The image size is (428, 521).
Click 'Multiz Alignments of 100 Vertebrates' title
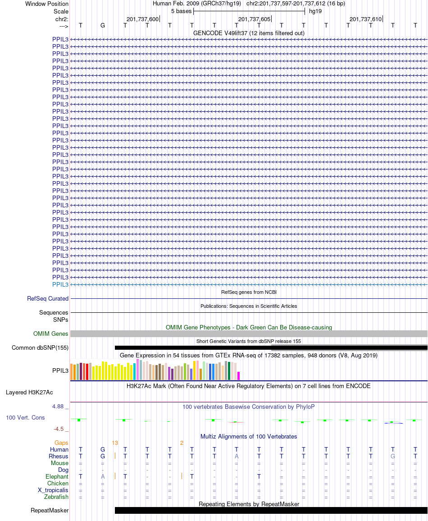point(249,436)
